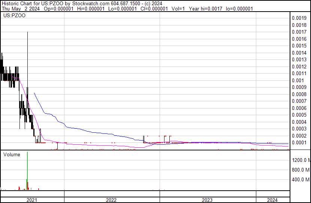Click the blue moving average line start
The width and height of the screenshot is (311, 203).
pyautogui.click(x=34, y=93)
